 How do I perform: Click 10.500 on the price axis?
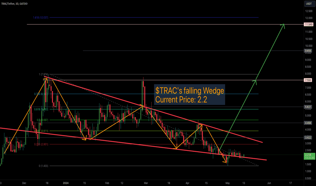point(309,39)
